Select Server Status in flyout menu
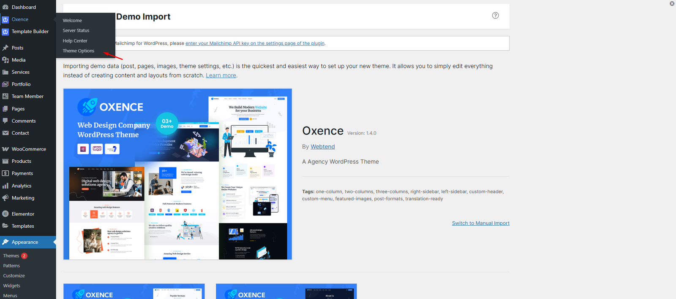 pyautogui.click(x=76, y=31)
